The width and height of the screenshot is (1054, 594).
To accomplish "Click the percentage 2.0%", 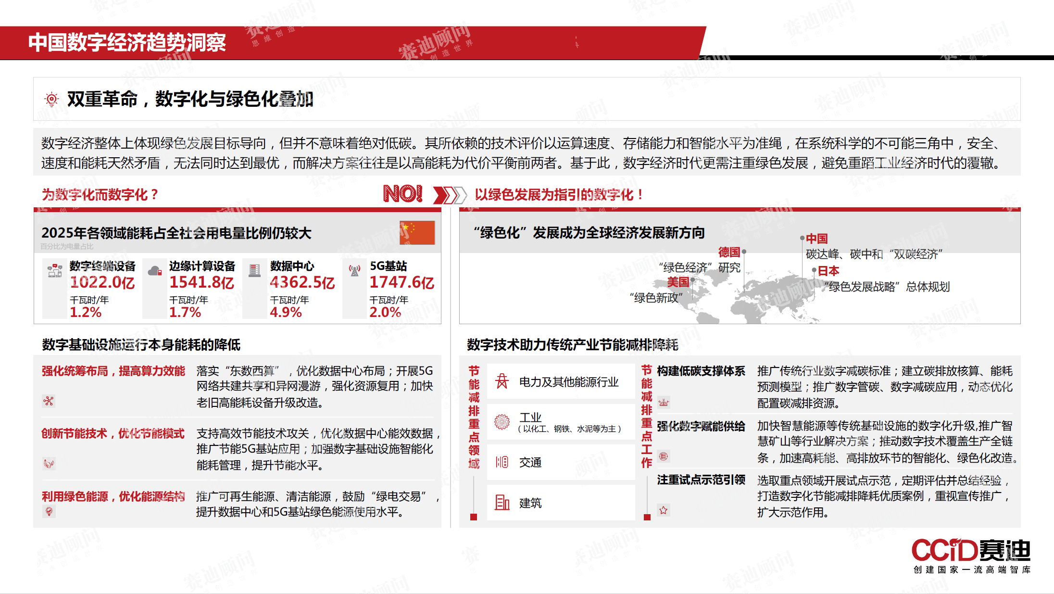I will pos(385,313).
